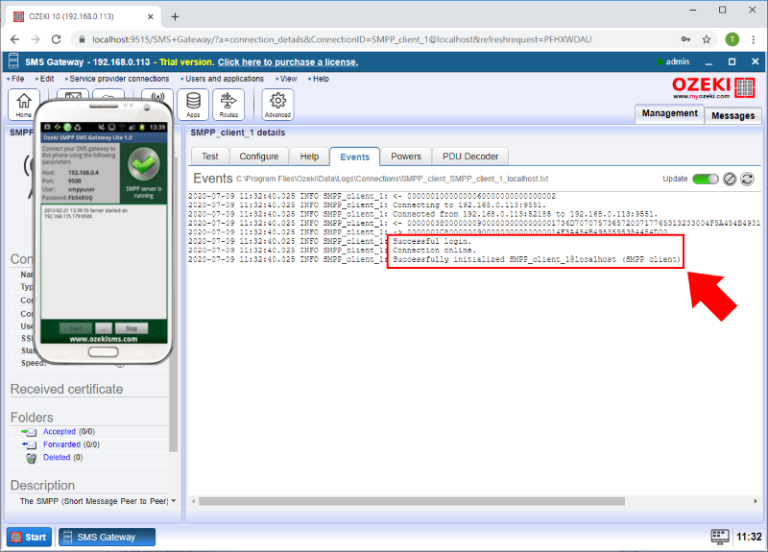Open Service provider connections menu
Image resolution: width=768 pixels, height=552 pixels.
click(x=117, y=79)
